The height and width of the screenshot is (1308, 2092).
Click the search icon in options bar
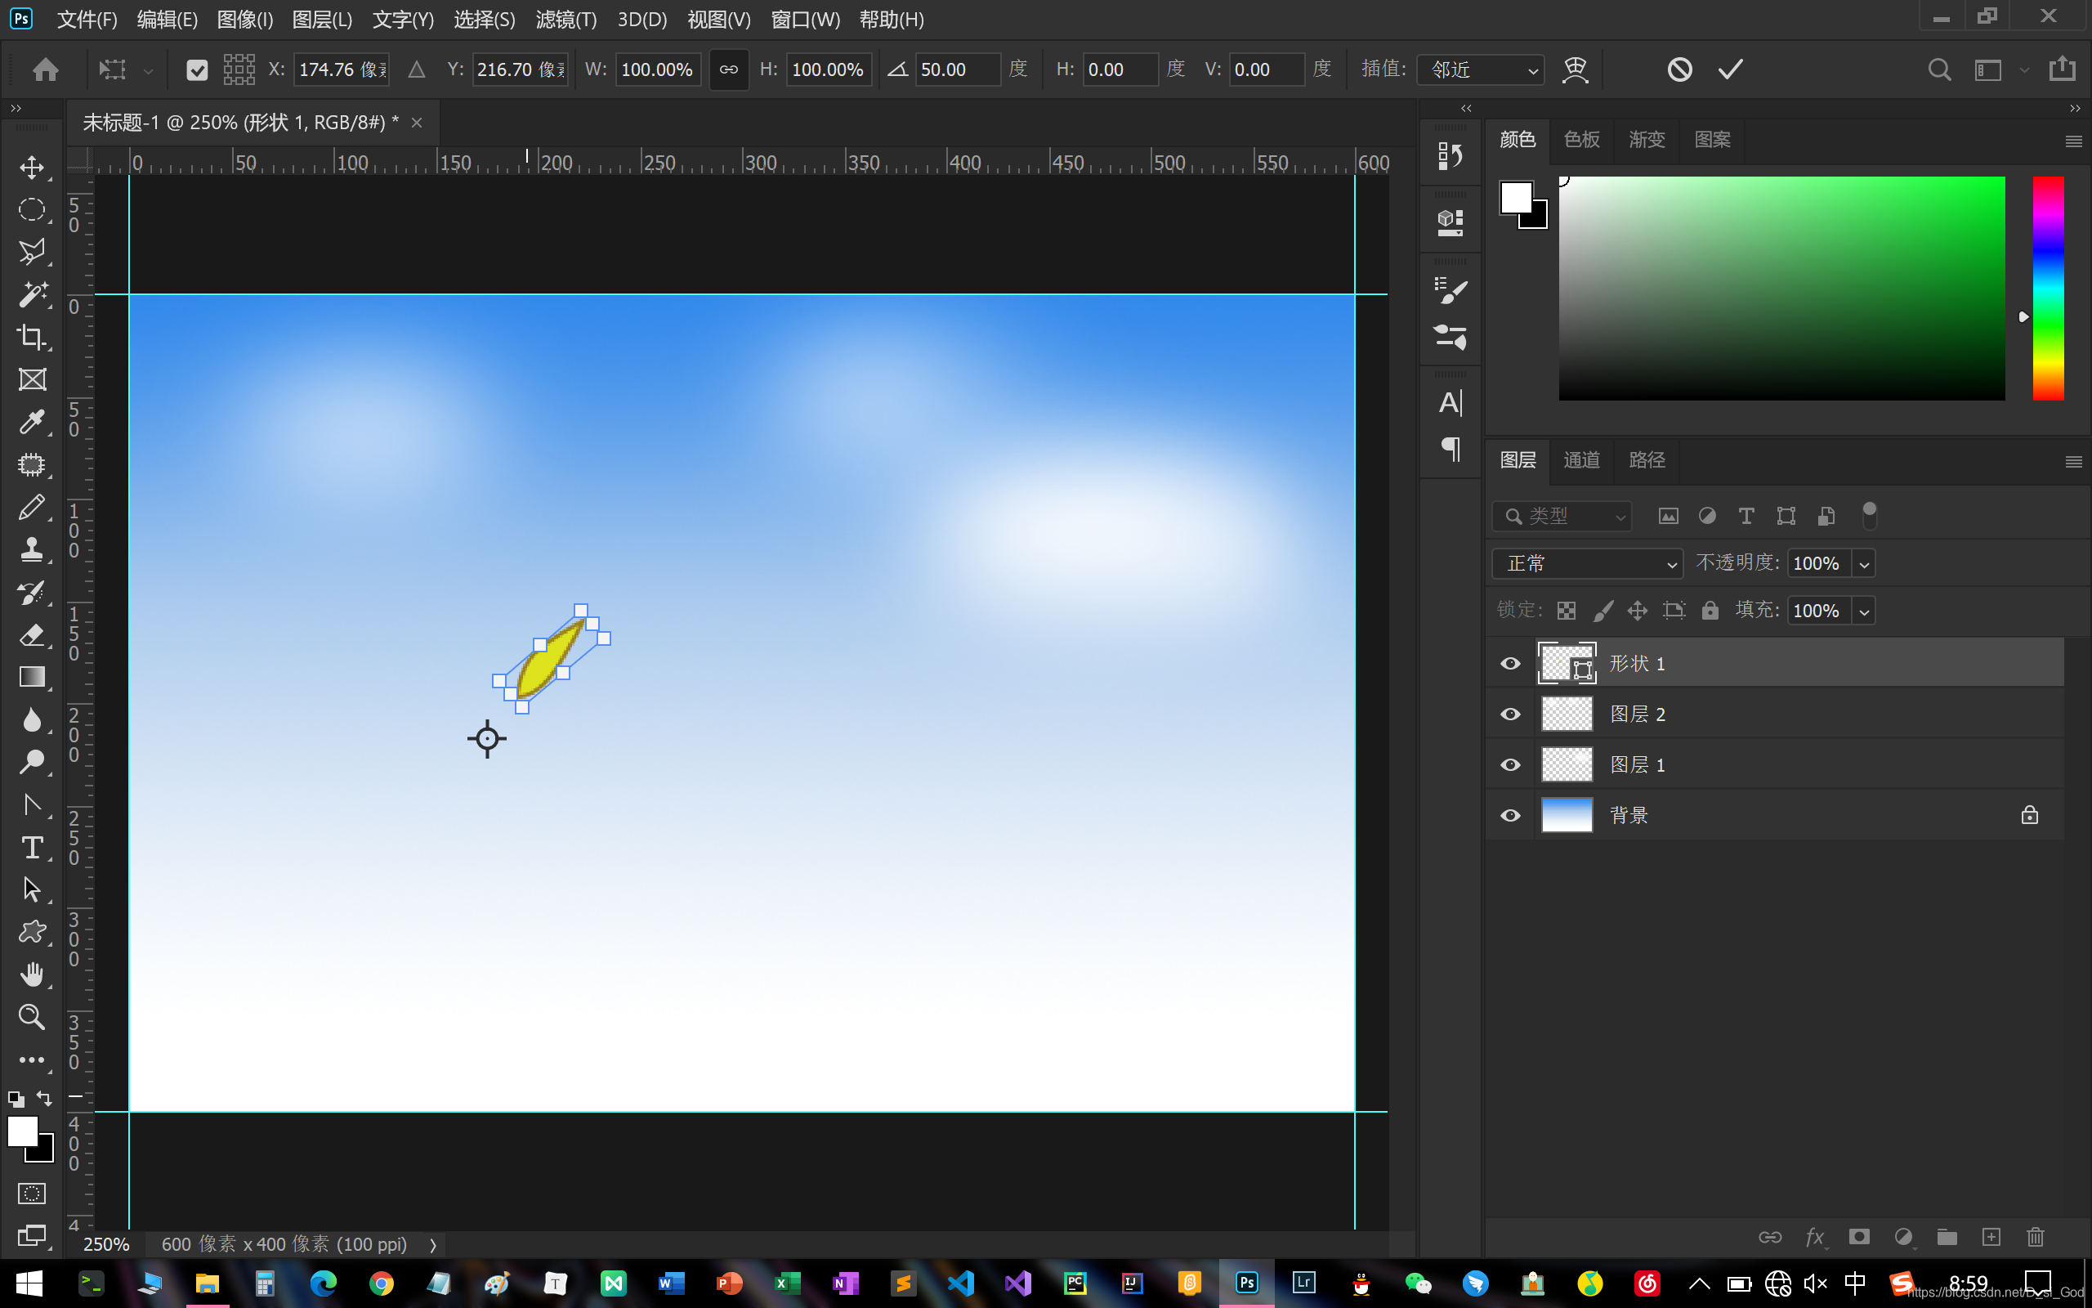[x=1939, y=70]
